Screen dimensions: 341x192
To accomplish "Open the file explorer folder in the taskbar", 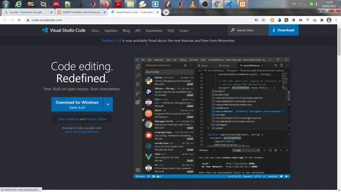I will (x=131, y=4).
